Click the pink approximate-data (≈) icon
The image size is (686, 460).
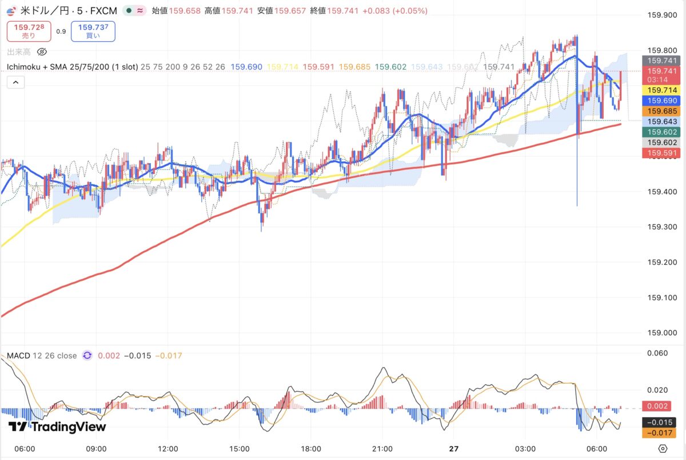pyautogui.click(x=140, y=11)
